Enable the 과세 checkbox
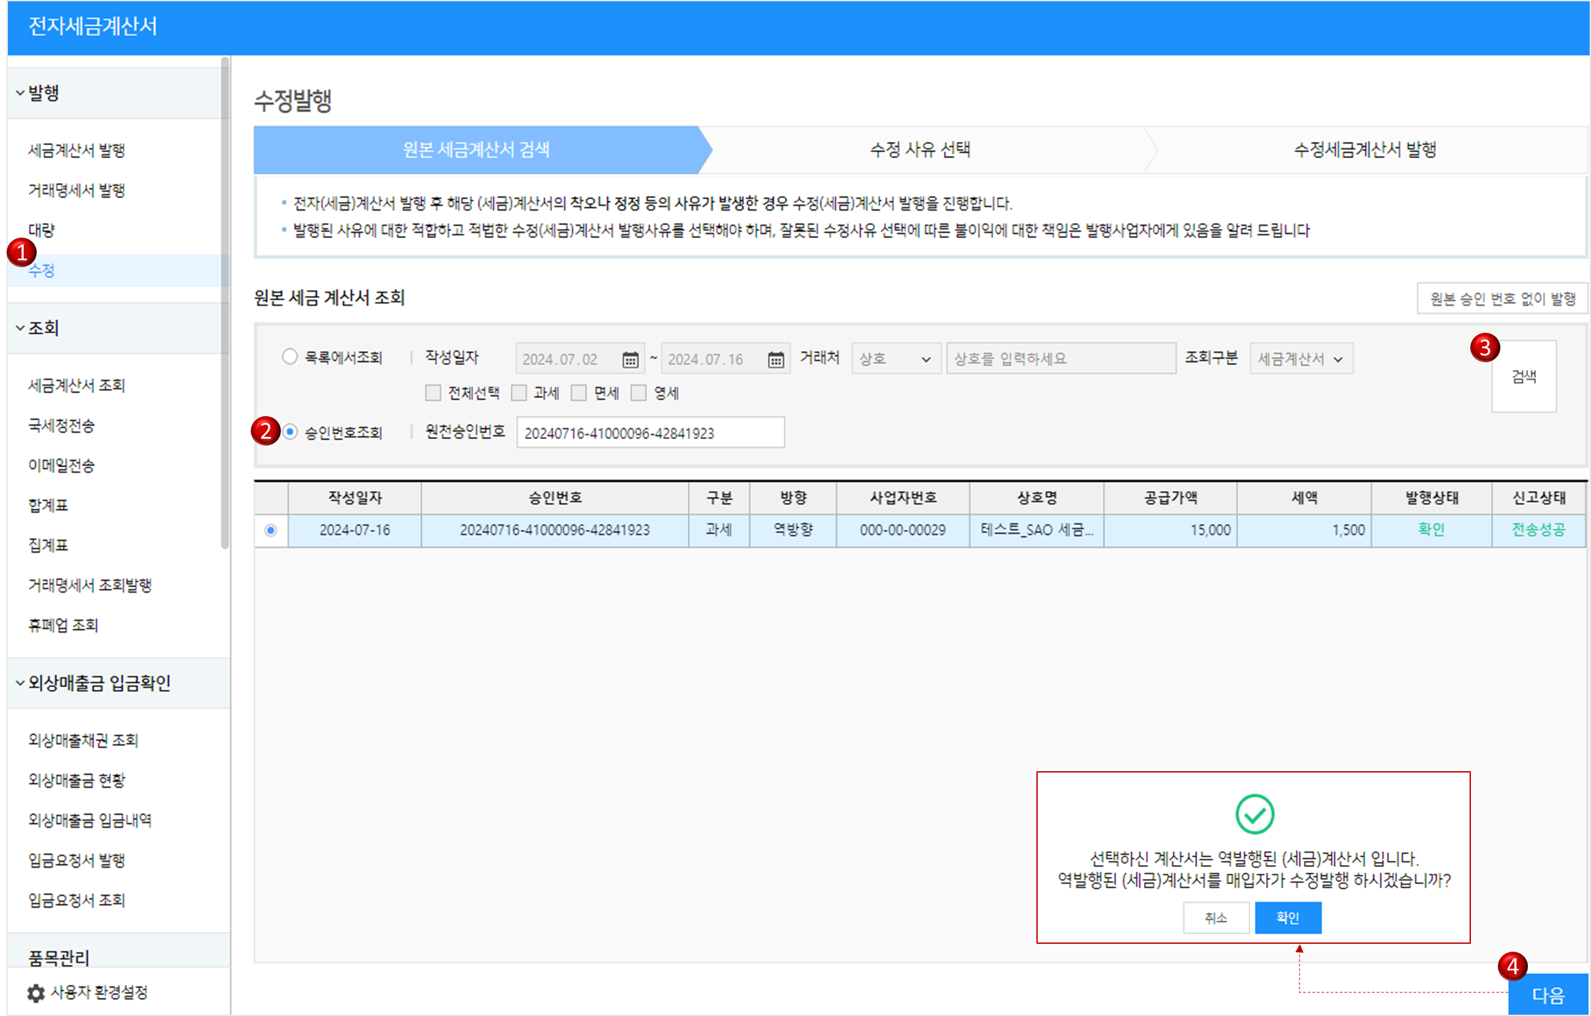This screenshot has width=1591, height=1016. (x=519, y=393)
